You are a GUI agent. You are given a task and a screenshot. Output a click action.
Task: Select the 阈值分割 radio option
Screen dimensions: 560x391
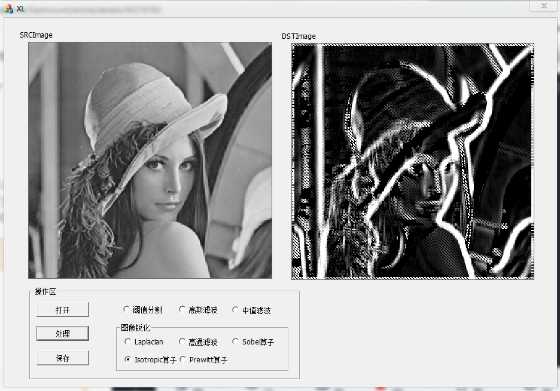127,309
